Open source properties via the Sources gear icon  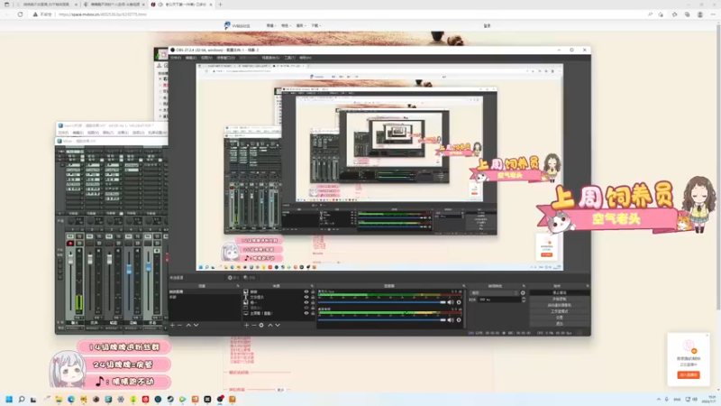261,325
